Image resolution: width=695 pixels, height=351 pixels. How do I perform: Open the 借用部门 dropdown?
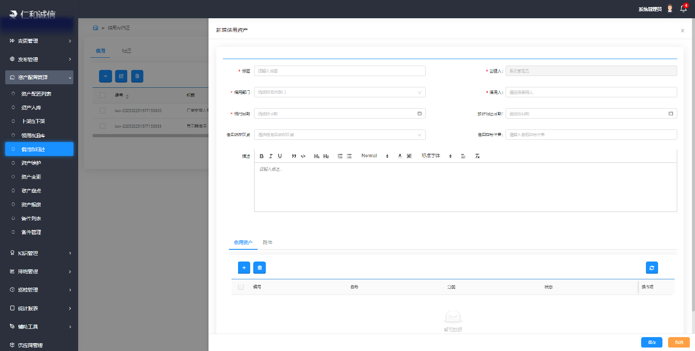(340, 92)
